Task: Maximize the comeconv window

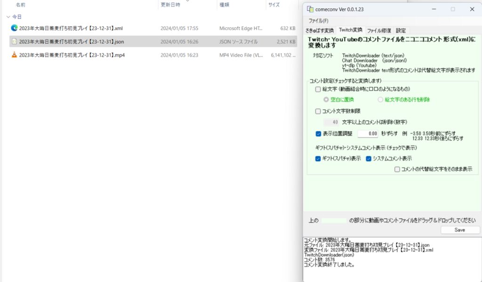Action: tap(453, 9)
